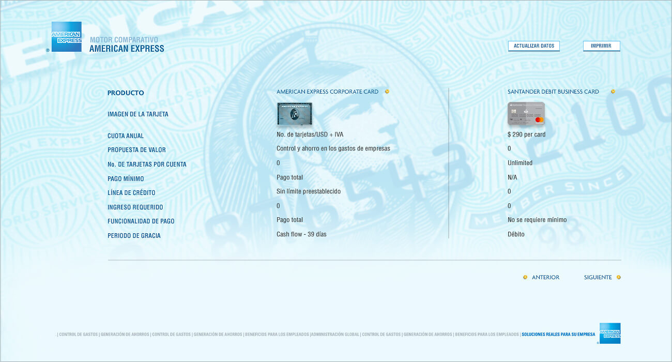Select the LÍNEA DE CRÉDITO label
Viewport: 672px width, 362px height.
(x=131, y=193)
